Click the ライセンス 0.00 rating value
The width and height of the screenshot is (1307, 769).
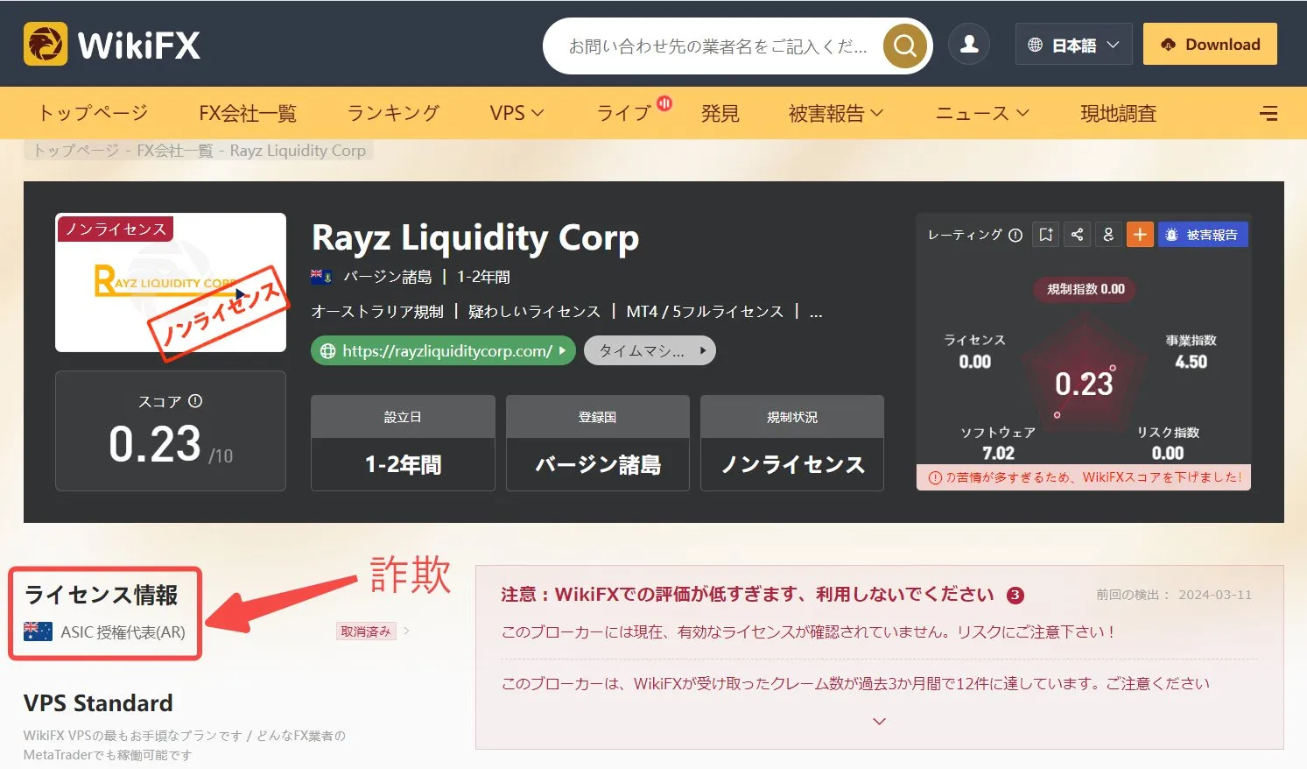pyautogui.click(x=975, y=362)
